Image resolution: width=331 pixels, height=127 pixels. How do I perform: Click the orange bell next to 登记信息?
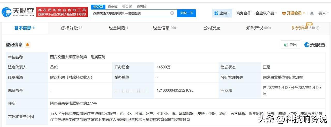click(28, 45)
